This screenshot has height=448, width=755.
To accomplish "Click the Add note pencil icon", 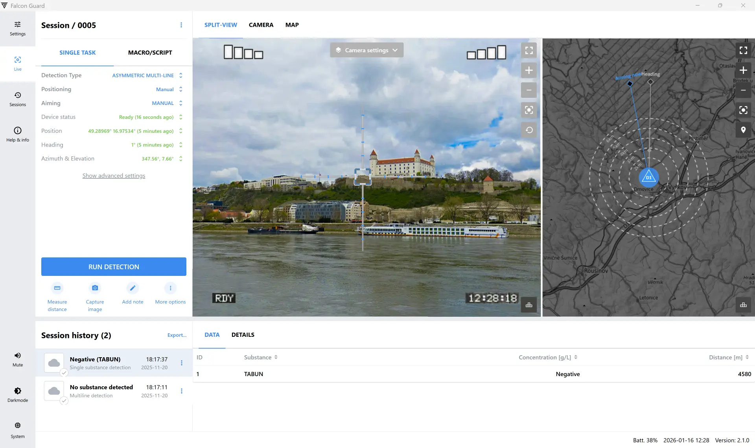I will pyautogui.click(x=133, y=288).
